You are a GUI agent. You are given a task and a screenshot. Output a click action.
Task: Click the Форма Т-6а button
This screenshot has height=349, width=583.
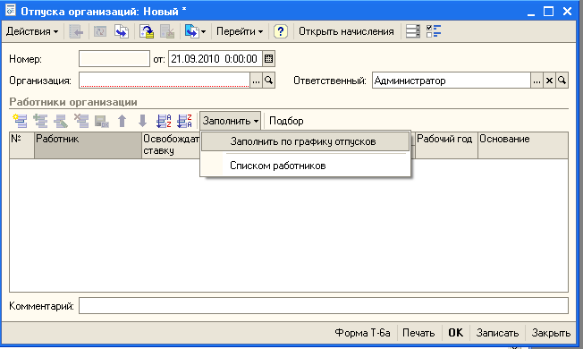362,333
